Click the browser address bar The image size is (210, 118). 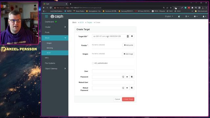[113, 8]
